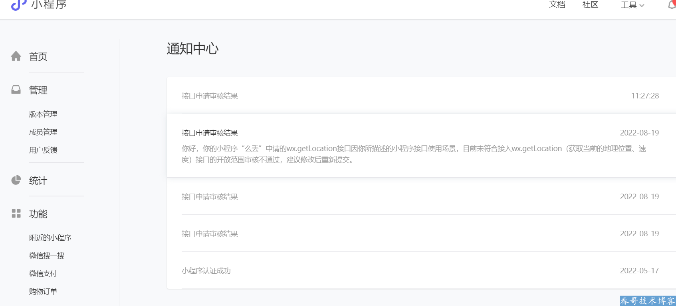Open the 文档 top menu item

point(557,5)
